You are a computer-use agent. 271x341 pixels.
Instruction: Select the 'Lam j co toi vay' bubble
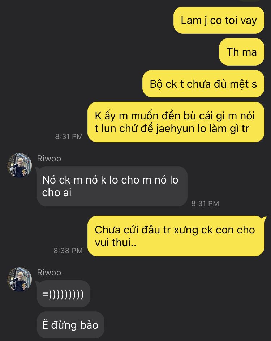[219, 20]
